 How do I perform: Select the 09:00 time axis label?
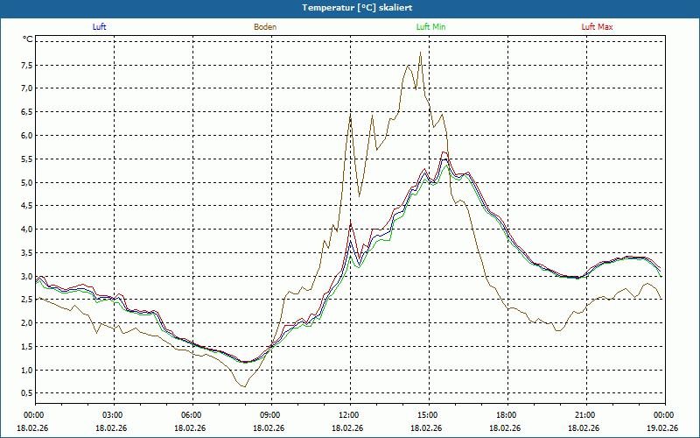270,415
